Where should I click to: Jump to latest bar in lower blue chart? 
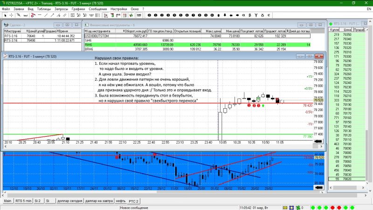coord(319,188)
